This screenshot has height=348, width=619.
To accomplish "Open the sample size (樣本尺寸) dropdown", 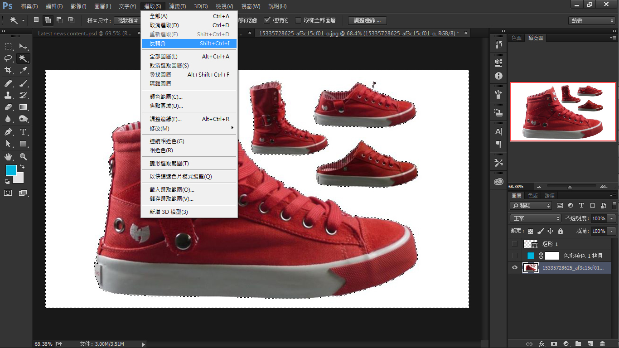I will coord(126,20).
